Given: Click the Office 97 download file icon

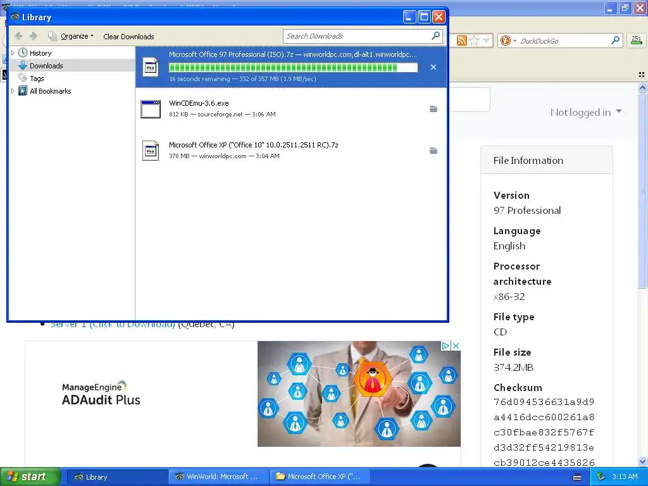Looking at the screenshot, I should coord(151,67).
